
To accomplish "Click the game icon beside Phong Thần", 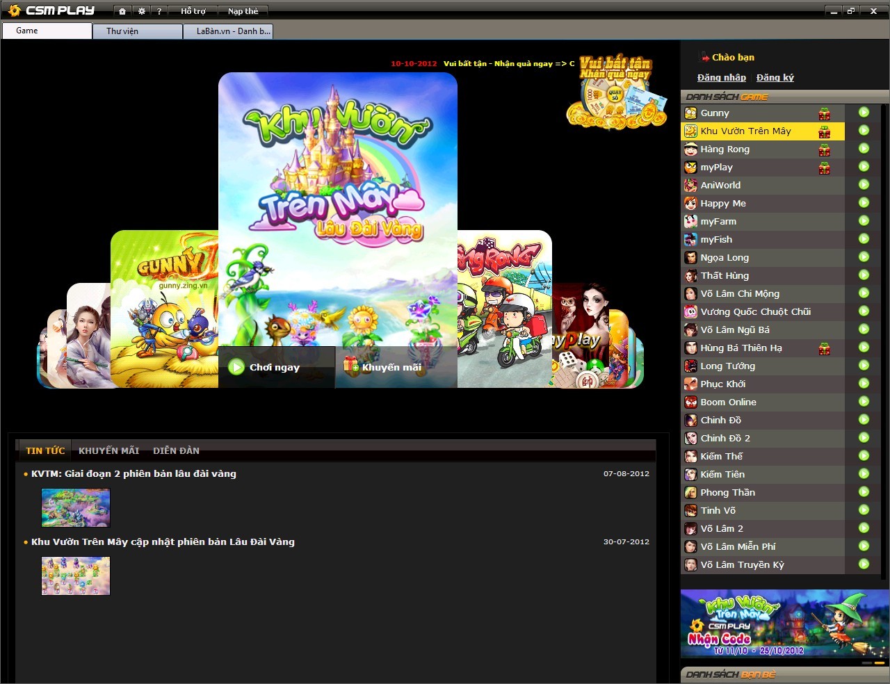I will click(x=690, y=493).
